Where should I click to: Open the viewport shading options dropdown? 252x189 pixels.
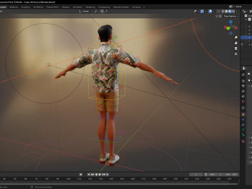(x=237, y=12)
